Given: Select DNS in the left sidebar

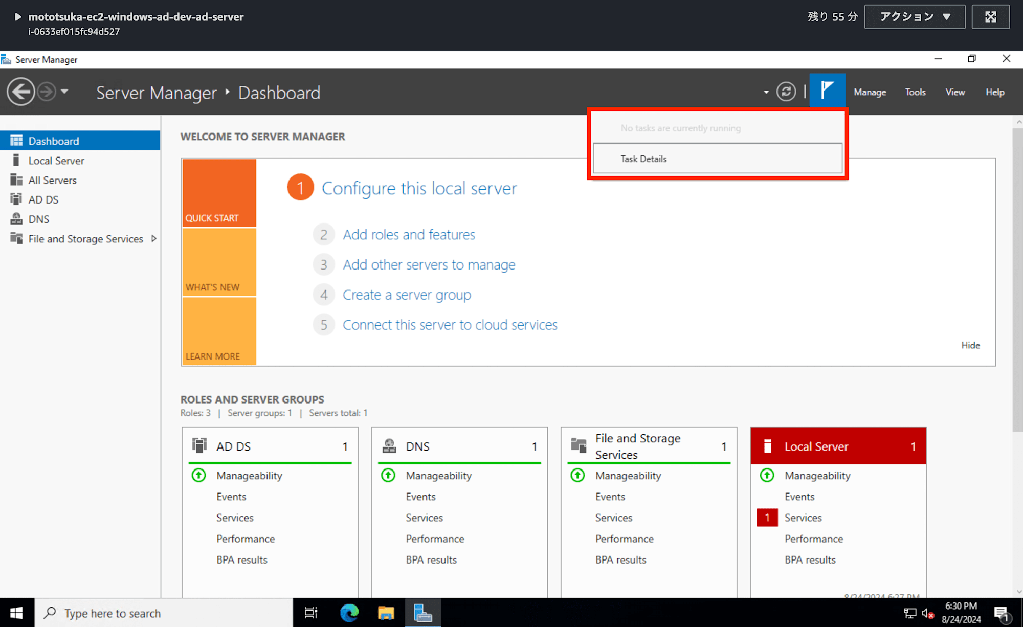Looking at the screenshot, I should (80, 219).
